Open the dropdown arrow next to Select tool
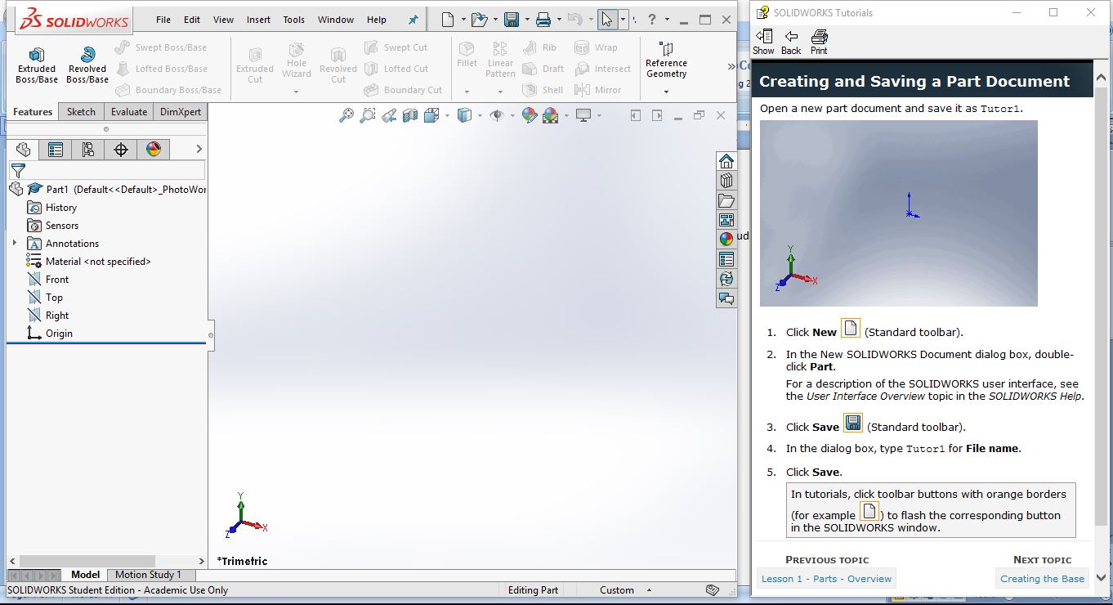The height and width of the screenshot is (605, 1113). tap(623, 20)
